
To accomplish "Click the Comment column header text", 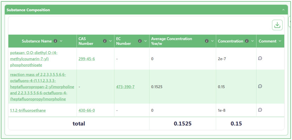I will (x=267, y=41).
